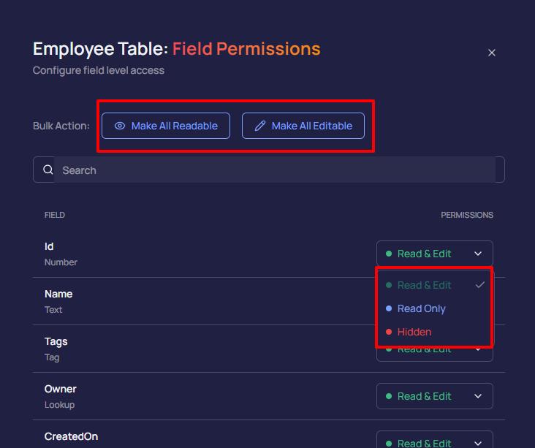Collapse the Id permission dropdown chevron
Screen dimensions: 535x448
[x=478, y=254]
